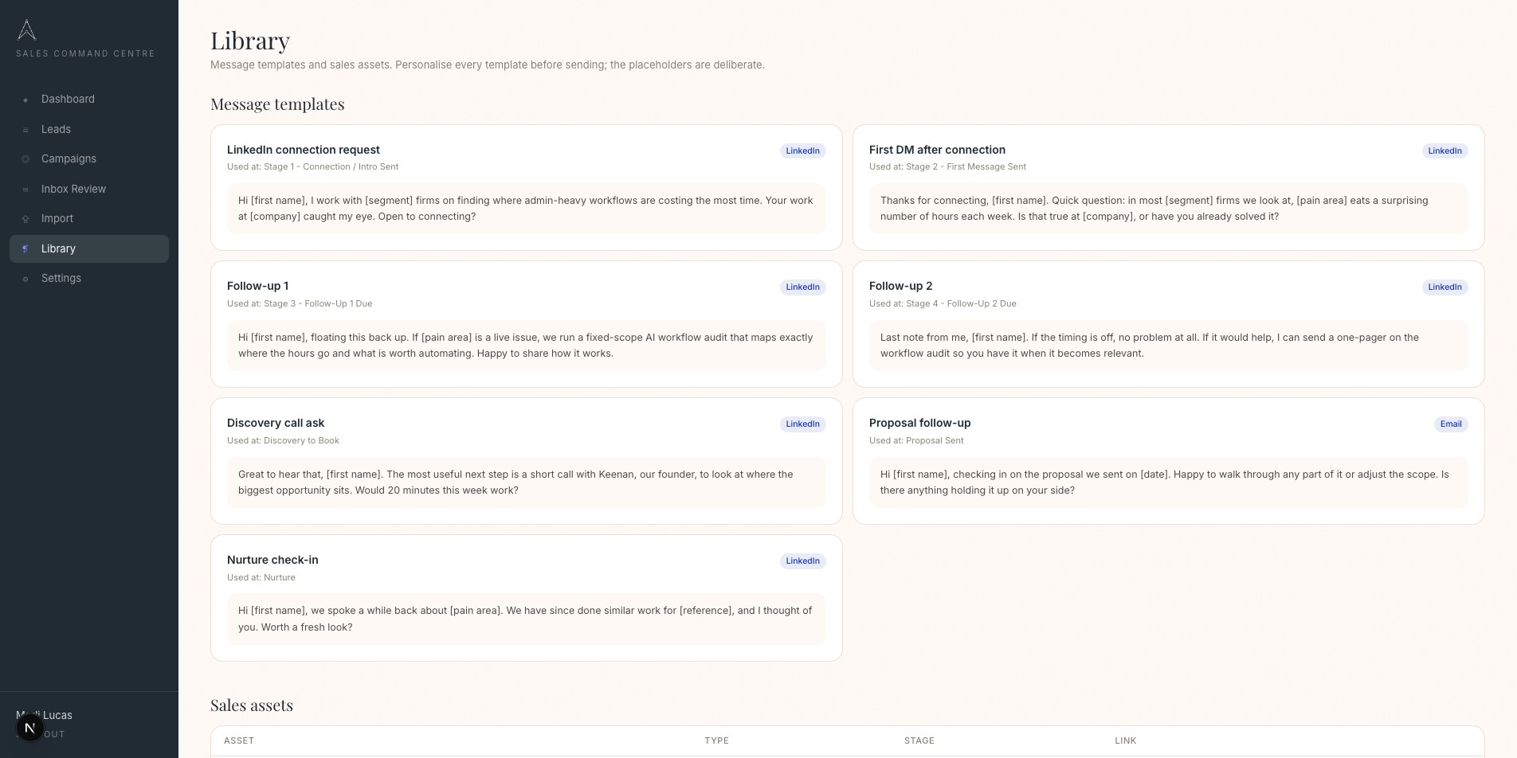
Task: Click 'Used at: Stage 1 - Connection / Intro Sent'
Action: click(x=312, y=166)
